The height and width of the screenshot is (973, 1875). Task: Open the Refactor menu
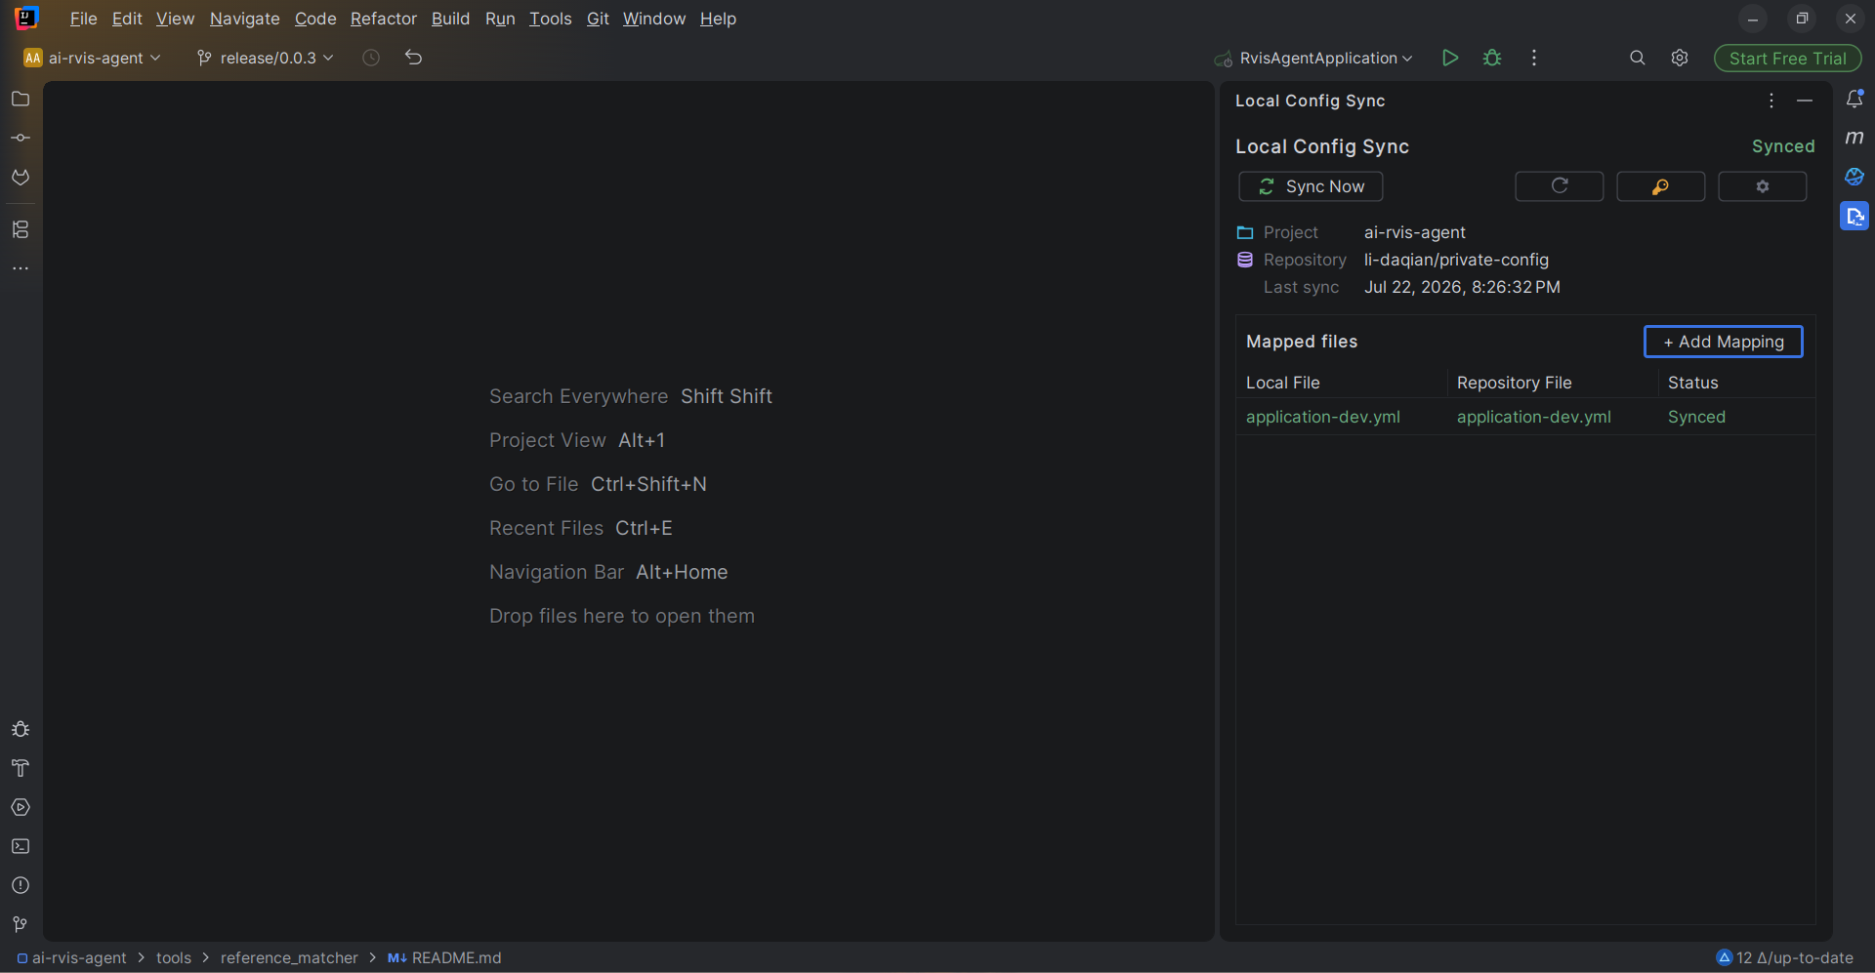pos(384,19)
